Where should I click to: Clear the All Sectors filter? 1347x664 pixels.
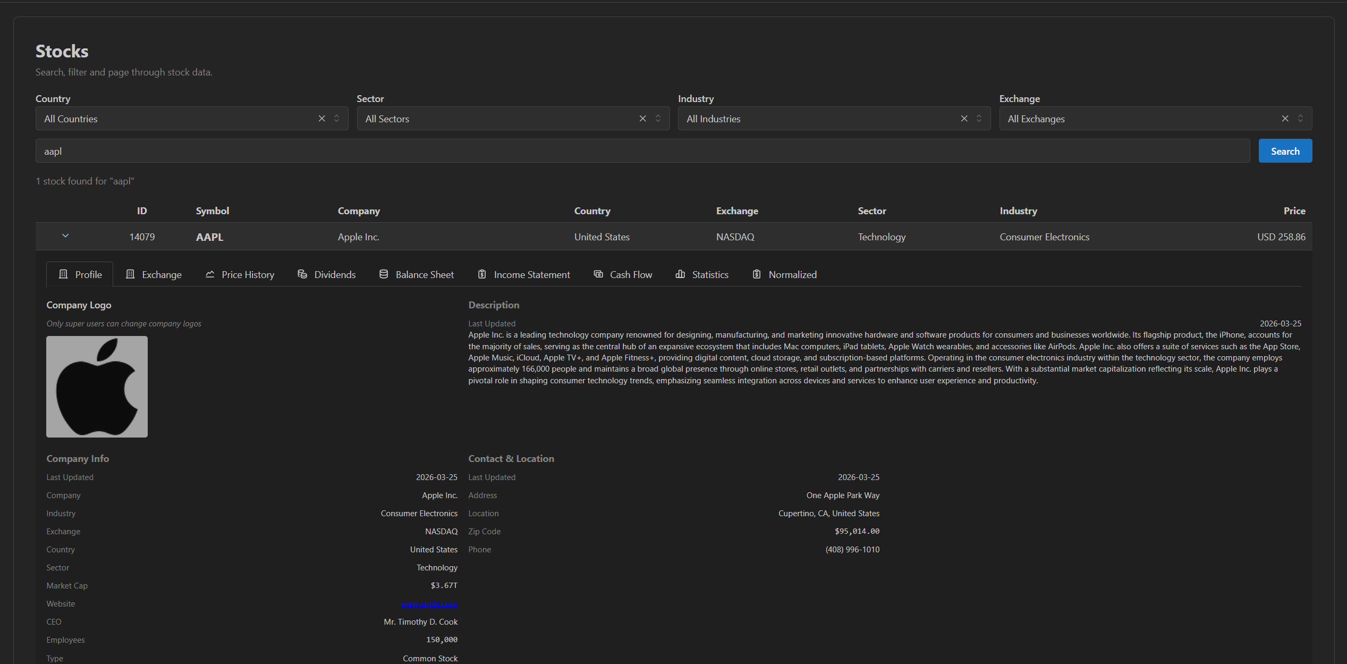click(x=642, y=119)
